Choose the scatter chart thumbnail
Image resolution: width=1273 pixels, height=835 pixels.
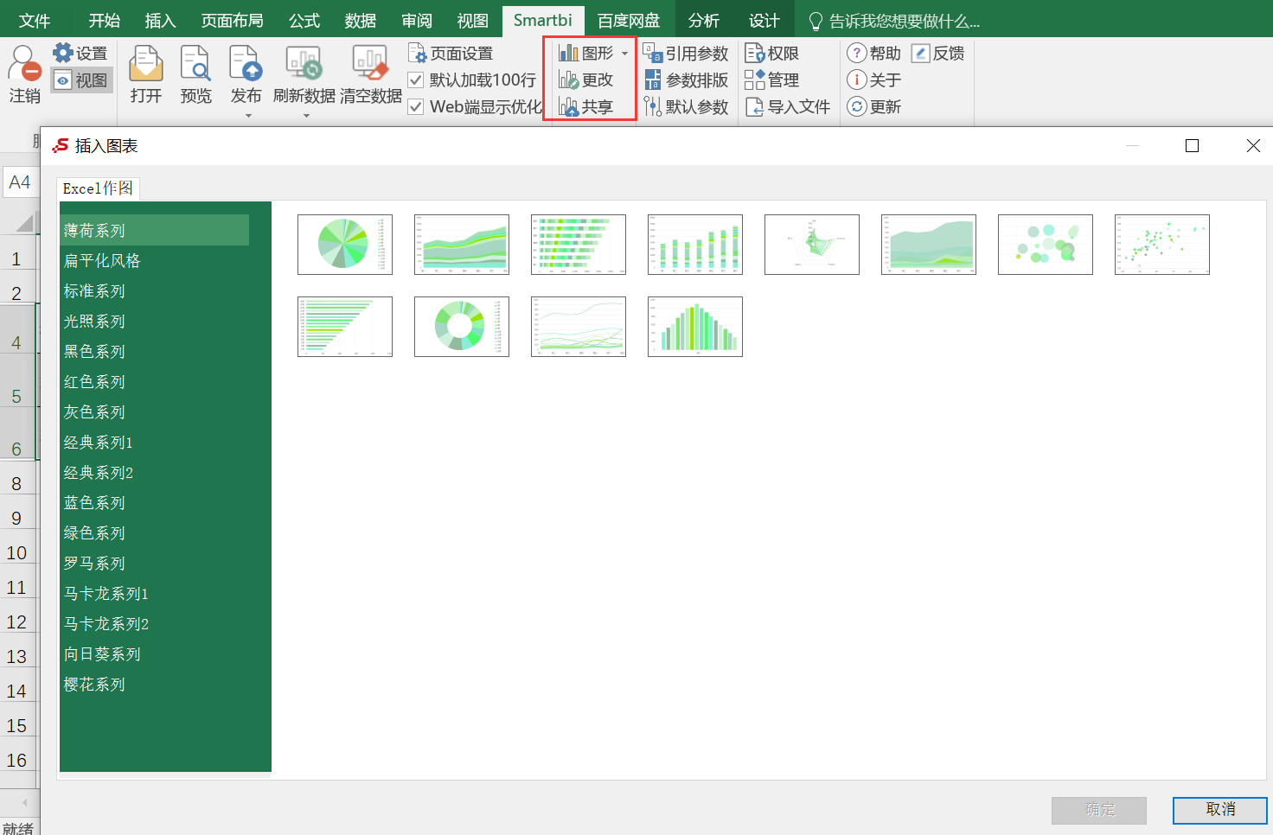click(1162, 245)
